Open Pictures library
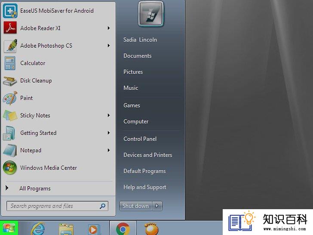This screenshot has width=313, height=235. click(133, 72)
